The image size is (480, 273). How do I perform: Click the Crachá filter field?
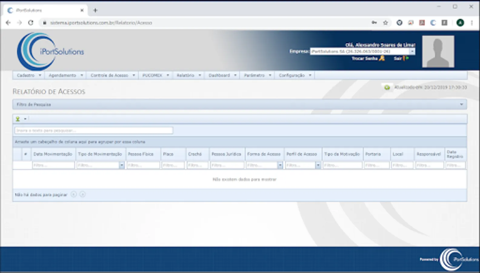(x=197, y=165)
